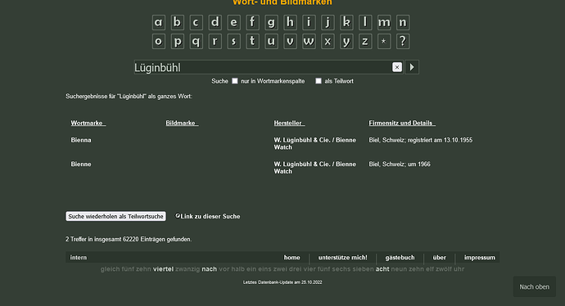
Task: Jump up with 'Nach oben' button
Action: [535, 287]
